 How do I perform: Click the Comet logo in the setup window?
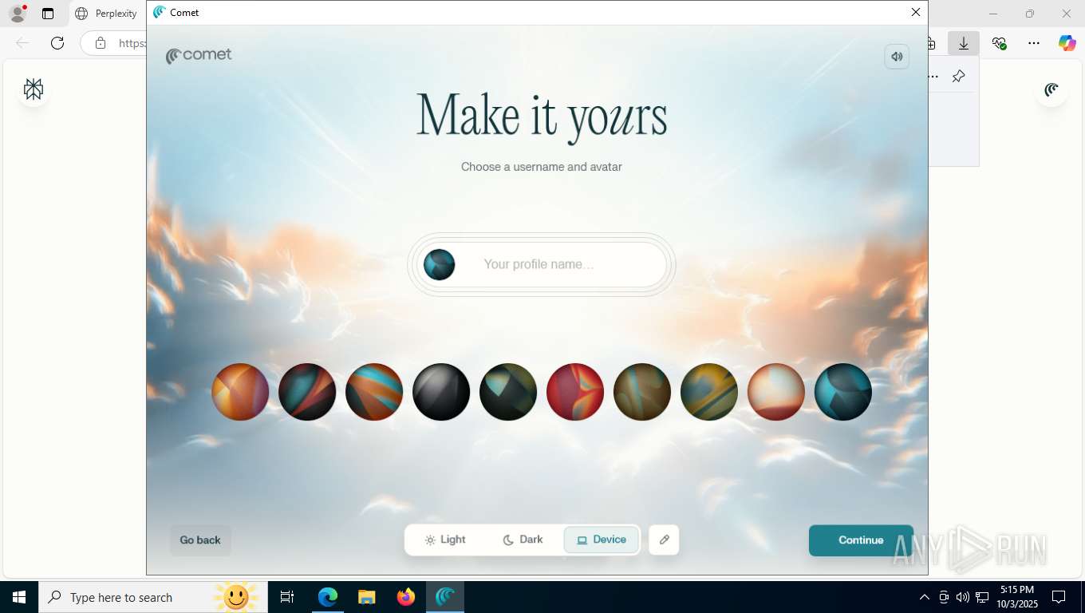(x=199, y=55)
